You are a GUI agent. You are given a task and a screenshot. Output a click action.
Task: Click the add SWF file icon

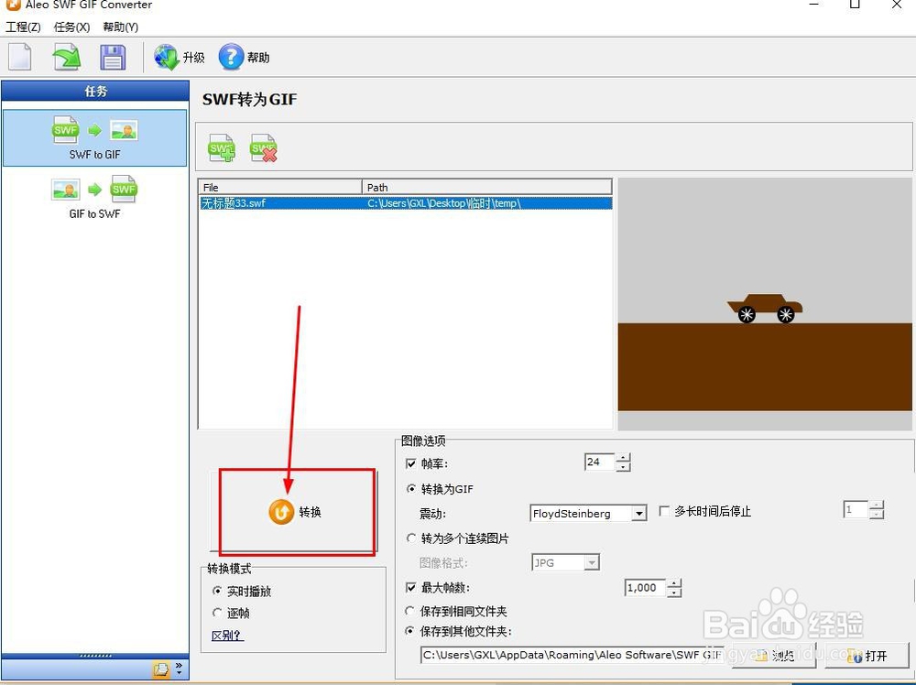point(222,148)
